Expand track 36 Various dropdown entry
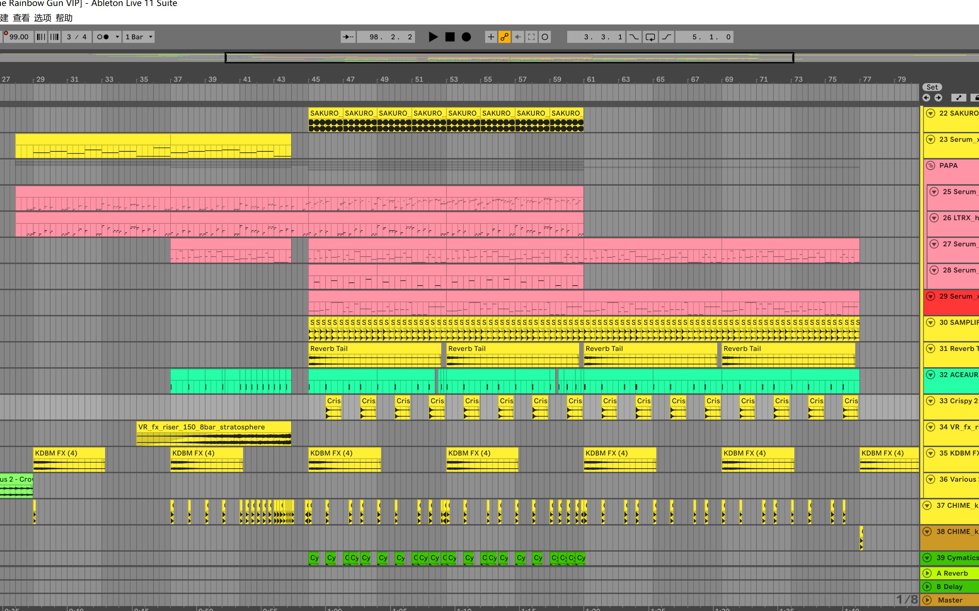 pyautogui.click(x=930, y=479)
